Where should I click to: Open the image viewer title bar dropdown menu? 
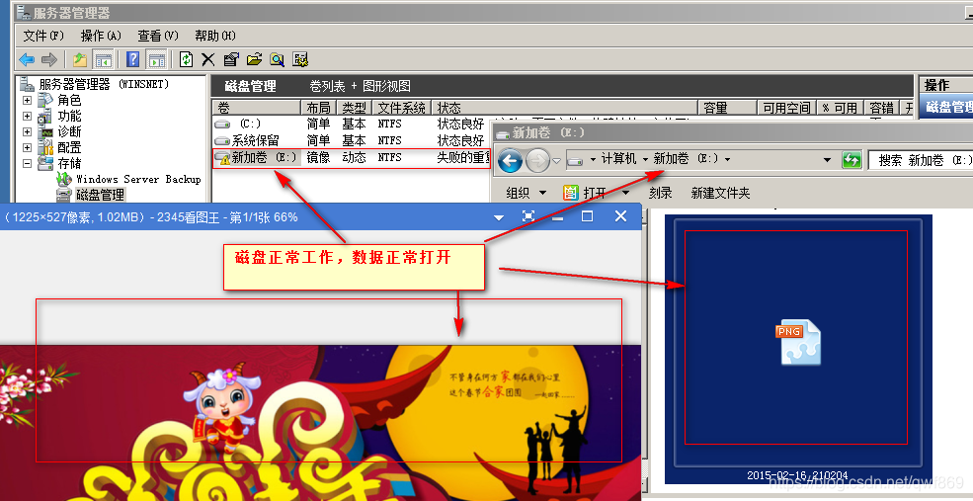point(498,217)
